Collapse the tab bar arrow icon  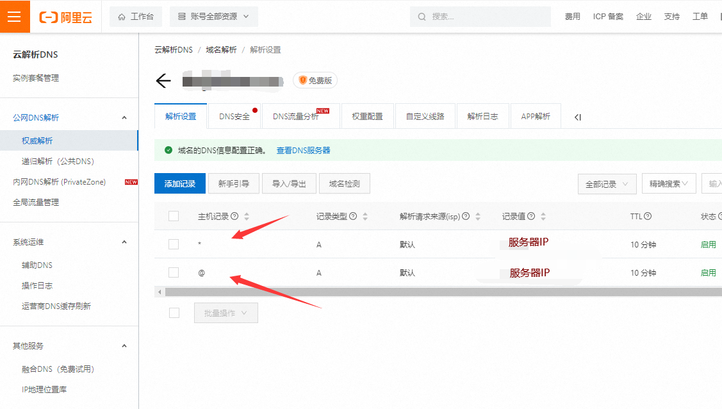pos(578,117)
